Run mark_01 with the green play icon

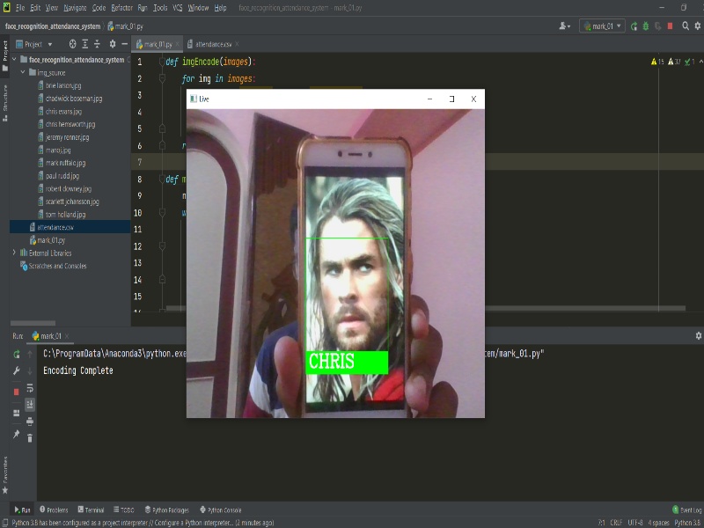[x=634, y=26]
